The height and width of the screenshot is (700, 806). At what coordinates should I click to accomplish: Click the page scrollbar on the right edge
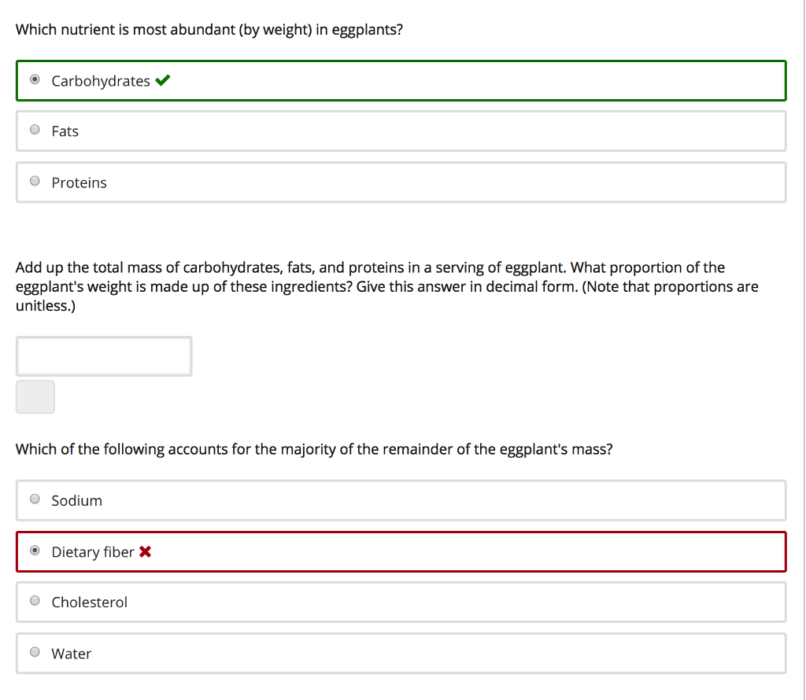[801, 350]
